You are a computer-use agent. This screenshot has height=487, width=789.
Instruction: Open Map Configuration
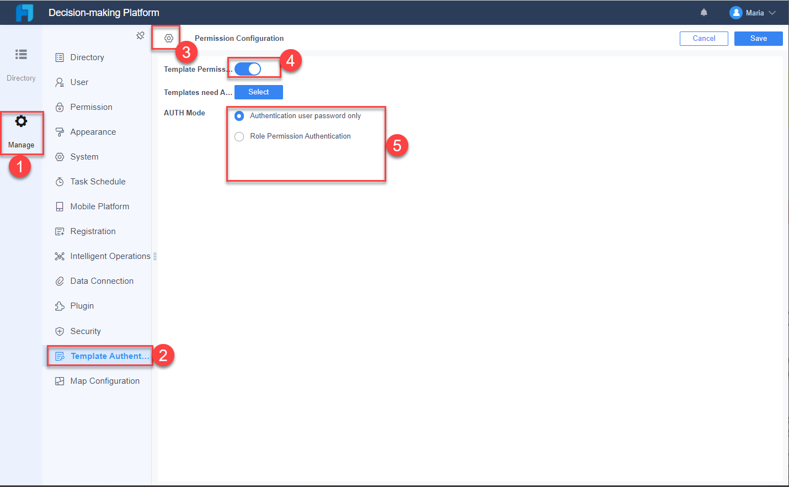point(105,380)
